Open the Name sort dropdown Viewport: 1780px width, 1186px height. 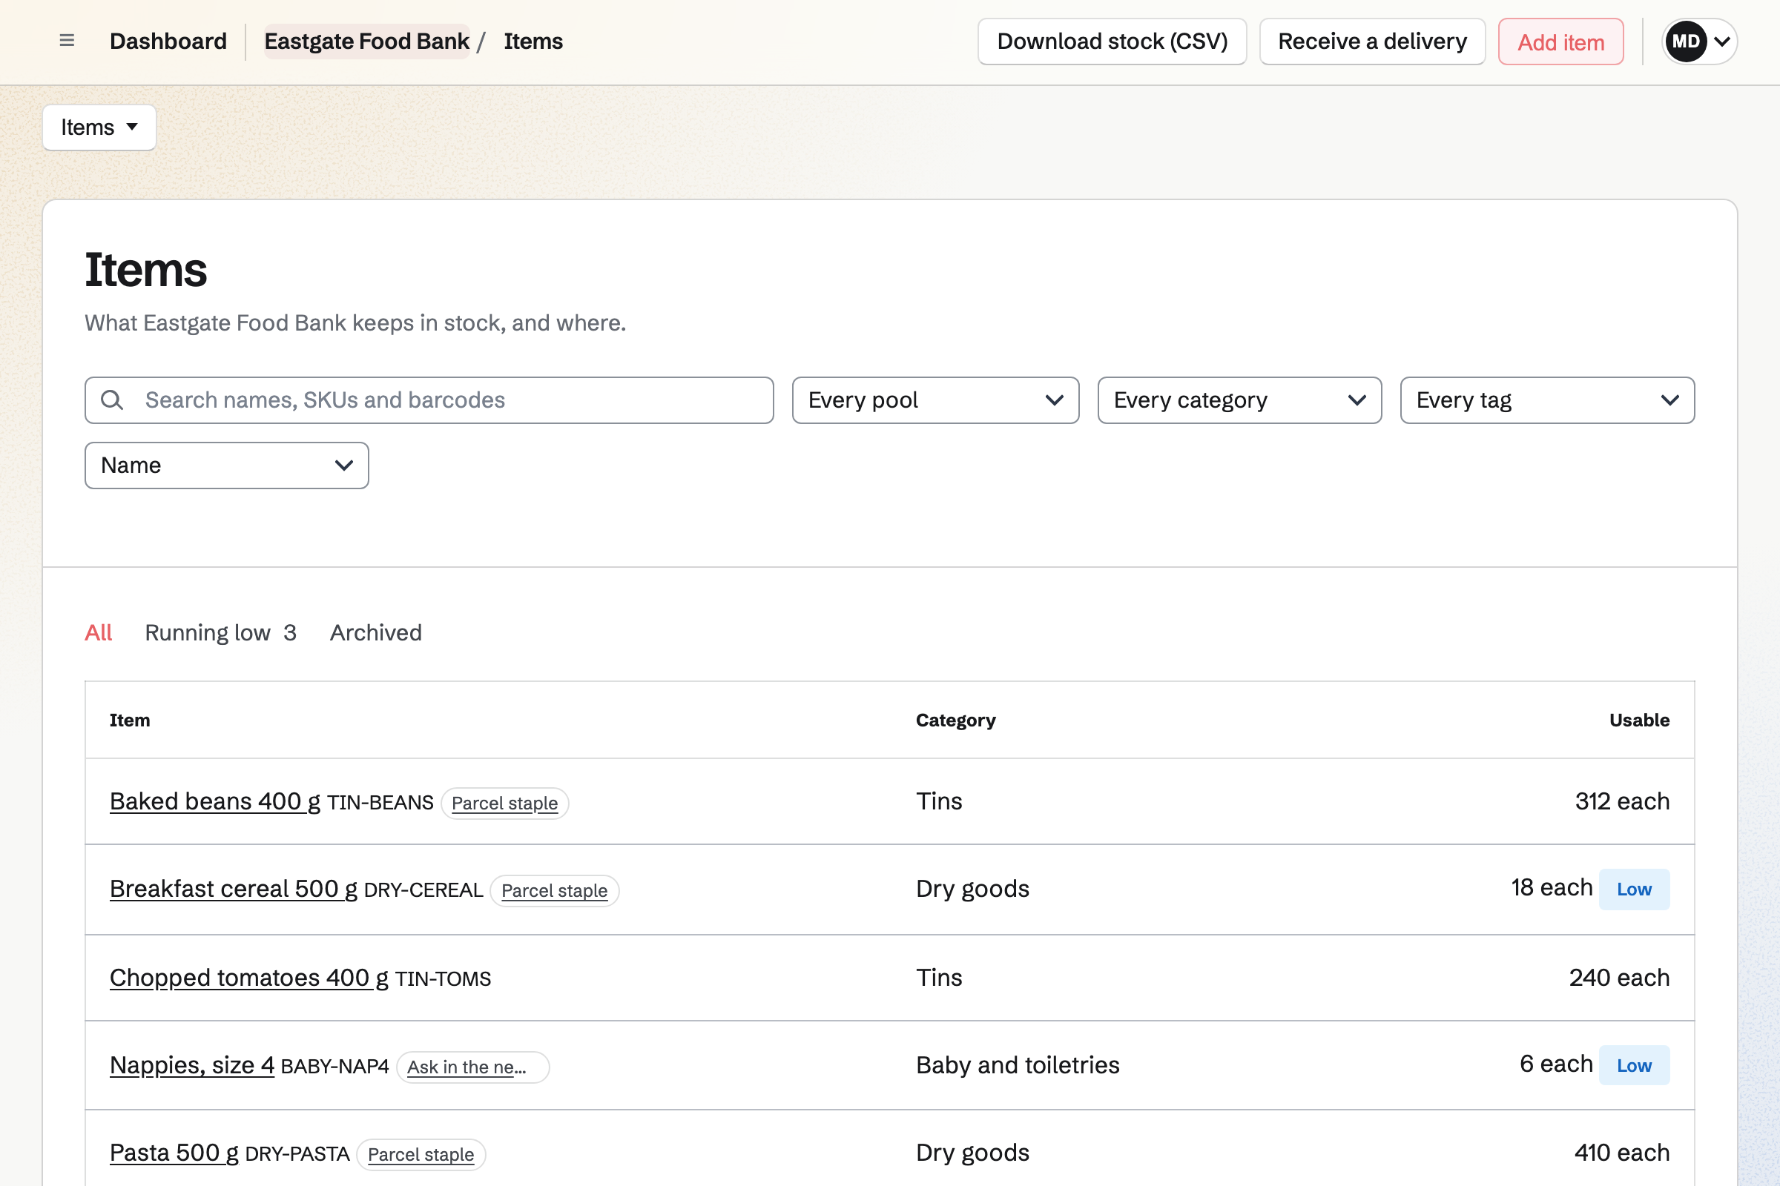click(226, 466)
